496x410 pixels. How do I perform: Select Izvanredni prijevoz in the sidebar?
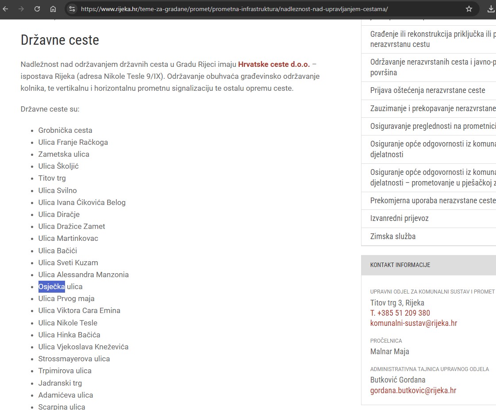pyautogui.click(x=399, y=218)
